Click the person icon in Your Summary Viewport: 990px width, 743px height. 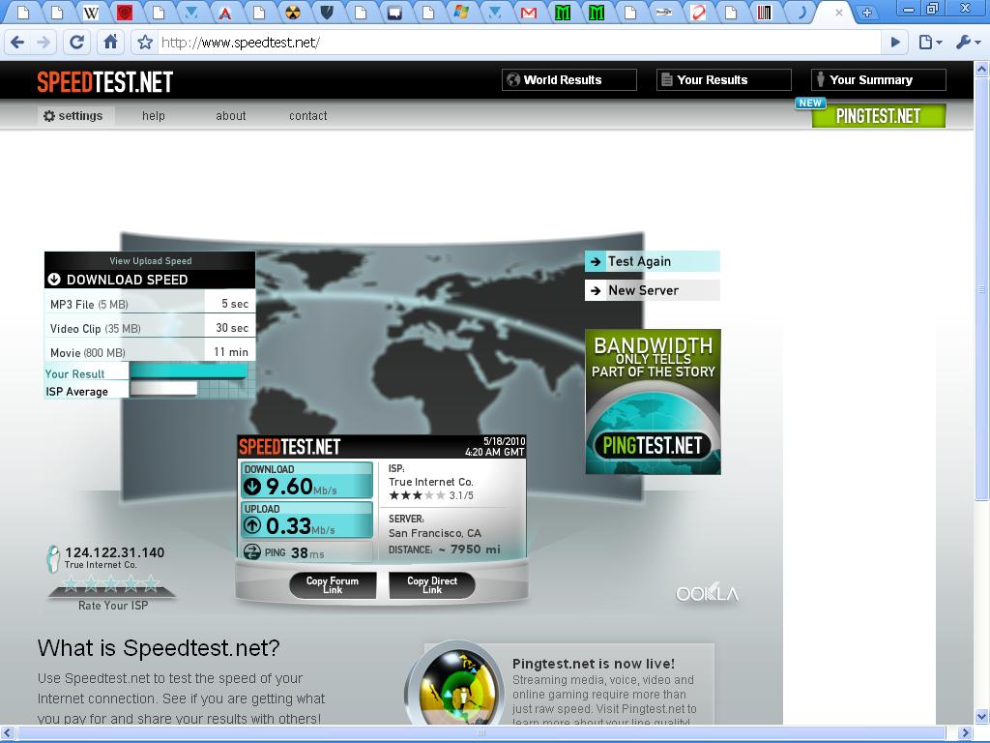[820, 79]
